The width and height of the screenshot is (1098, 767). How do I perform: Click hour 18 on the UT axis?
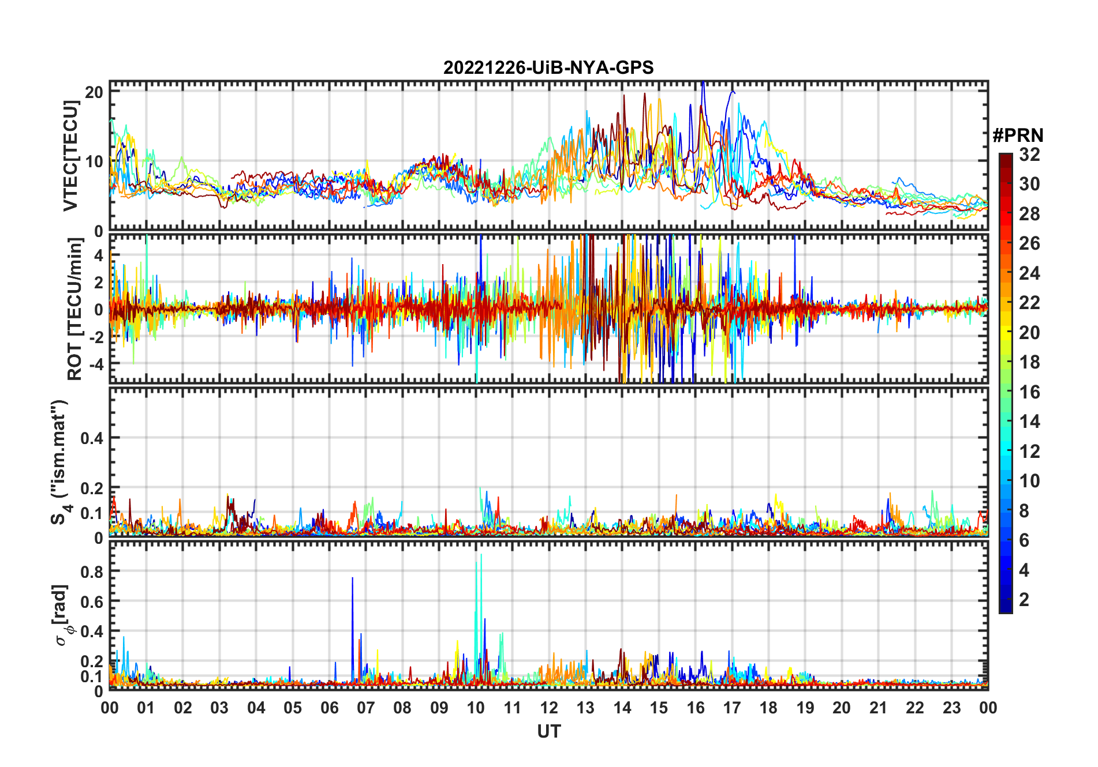click(768, 708)
